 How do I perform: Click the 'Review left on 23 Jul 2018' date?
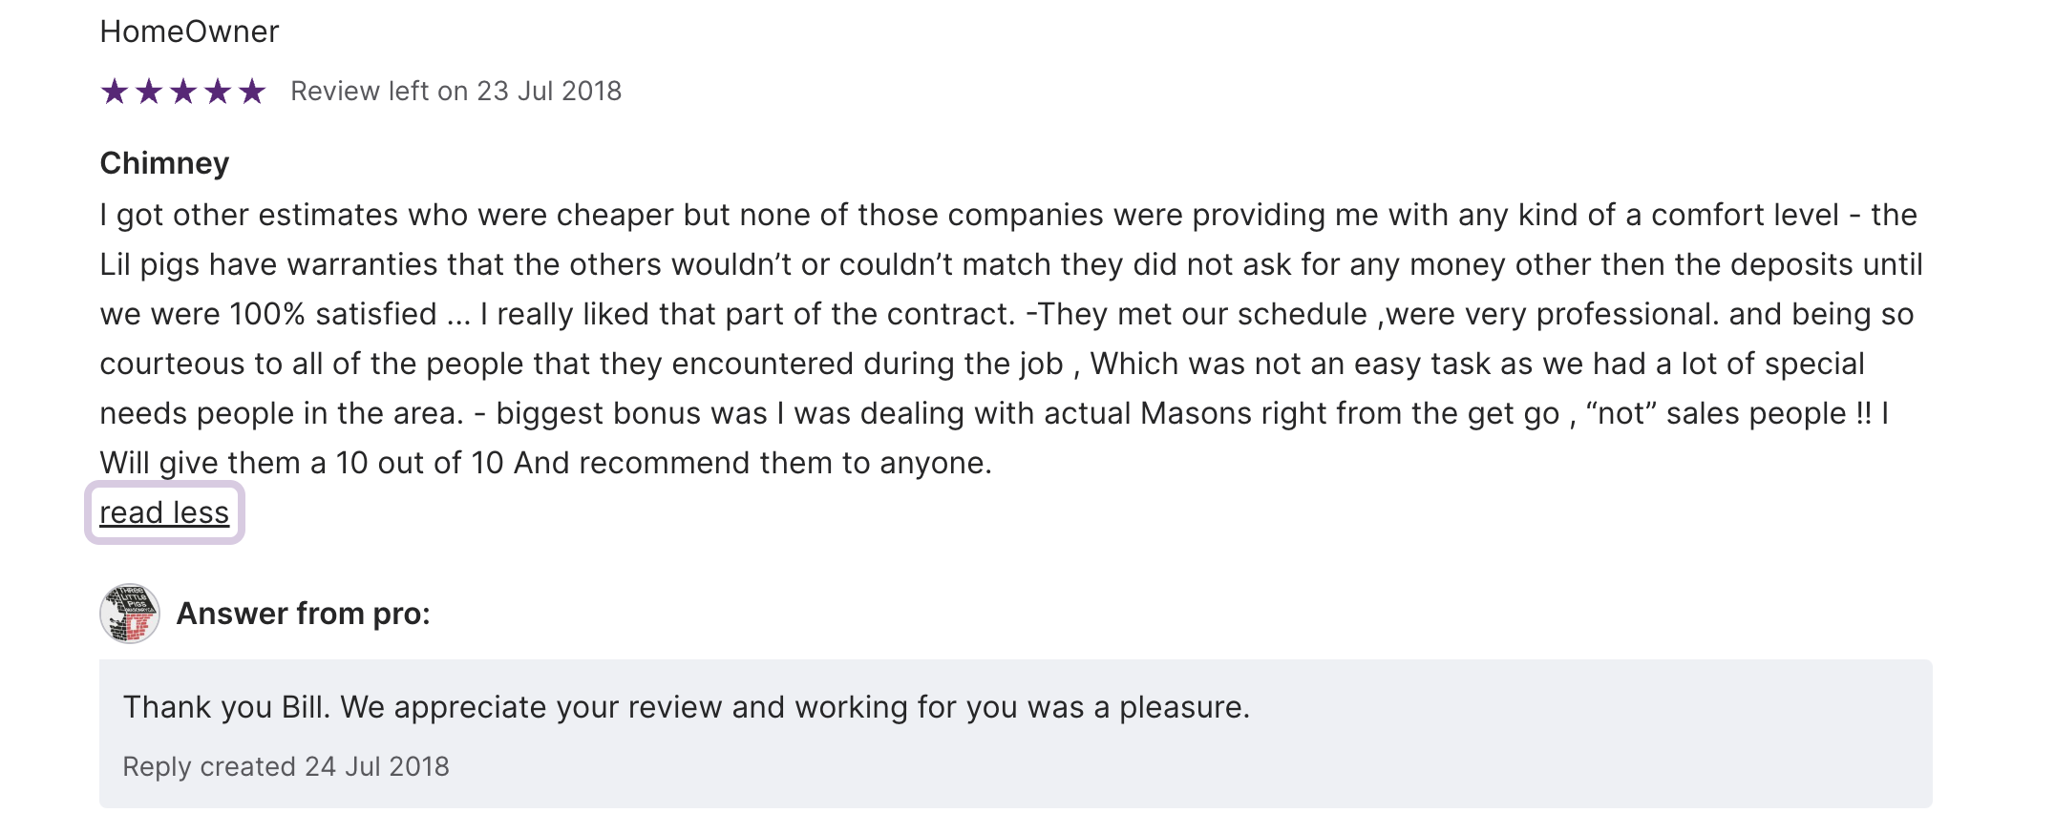[x=455, y=91]
